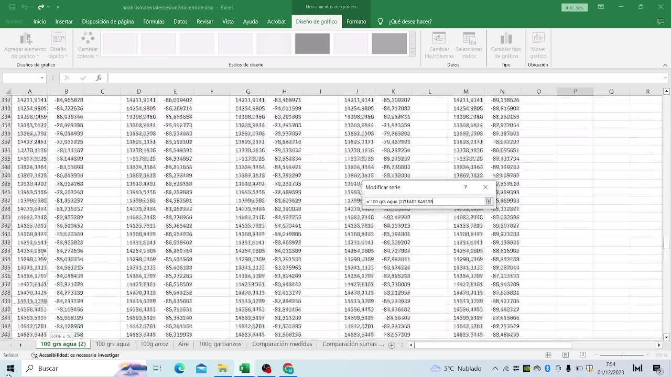Click Accesibilidad: es necesario investigar status
Viewport: 671px width, 377px height.
(x=75, y=355)
